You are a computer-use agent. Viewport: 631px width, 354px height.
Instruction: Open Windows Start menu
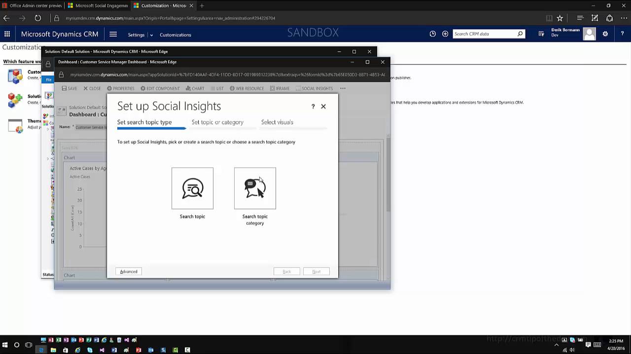pos(5,345)
